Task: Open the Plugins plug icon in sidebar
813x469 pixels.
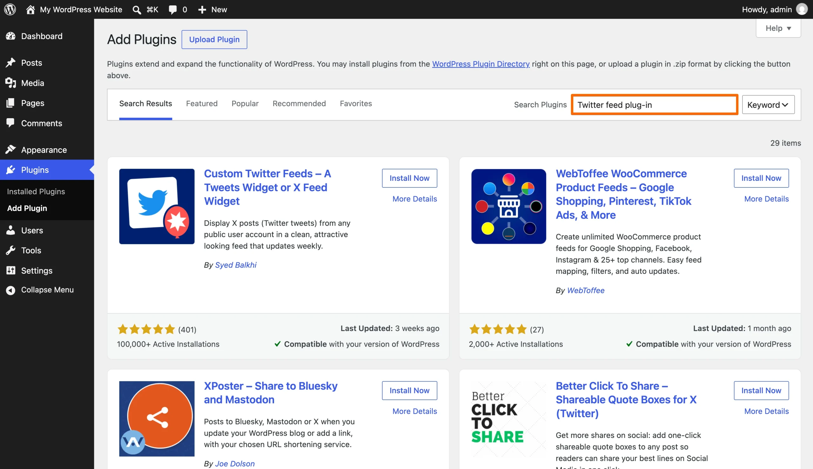Action: [10, 170]
